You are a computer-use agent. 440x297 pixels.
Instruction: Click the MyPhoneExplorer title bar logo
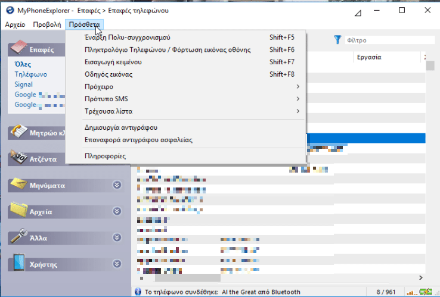point(10,10)
